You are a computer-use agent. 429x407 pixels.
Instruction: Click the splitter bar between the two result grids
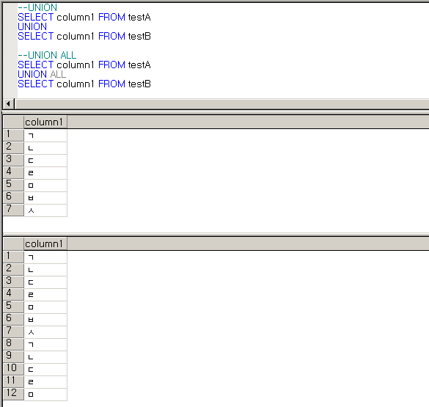[x=216, y=235]
